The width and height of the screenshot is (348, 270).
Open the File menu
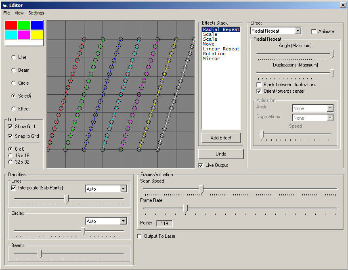coord(6,13)
